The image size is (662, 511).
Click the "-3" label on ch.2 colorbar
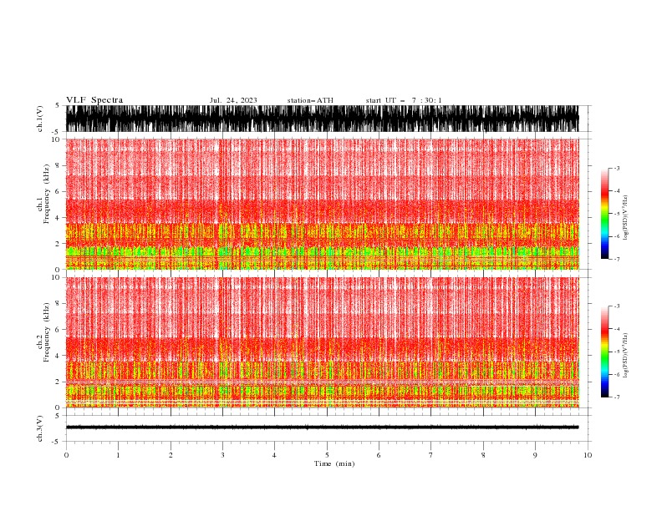(x=617, y=306)
